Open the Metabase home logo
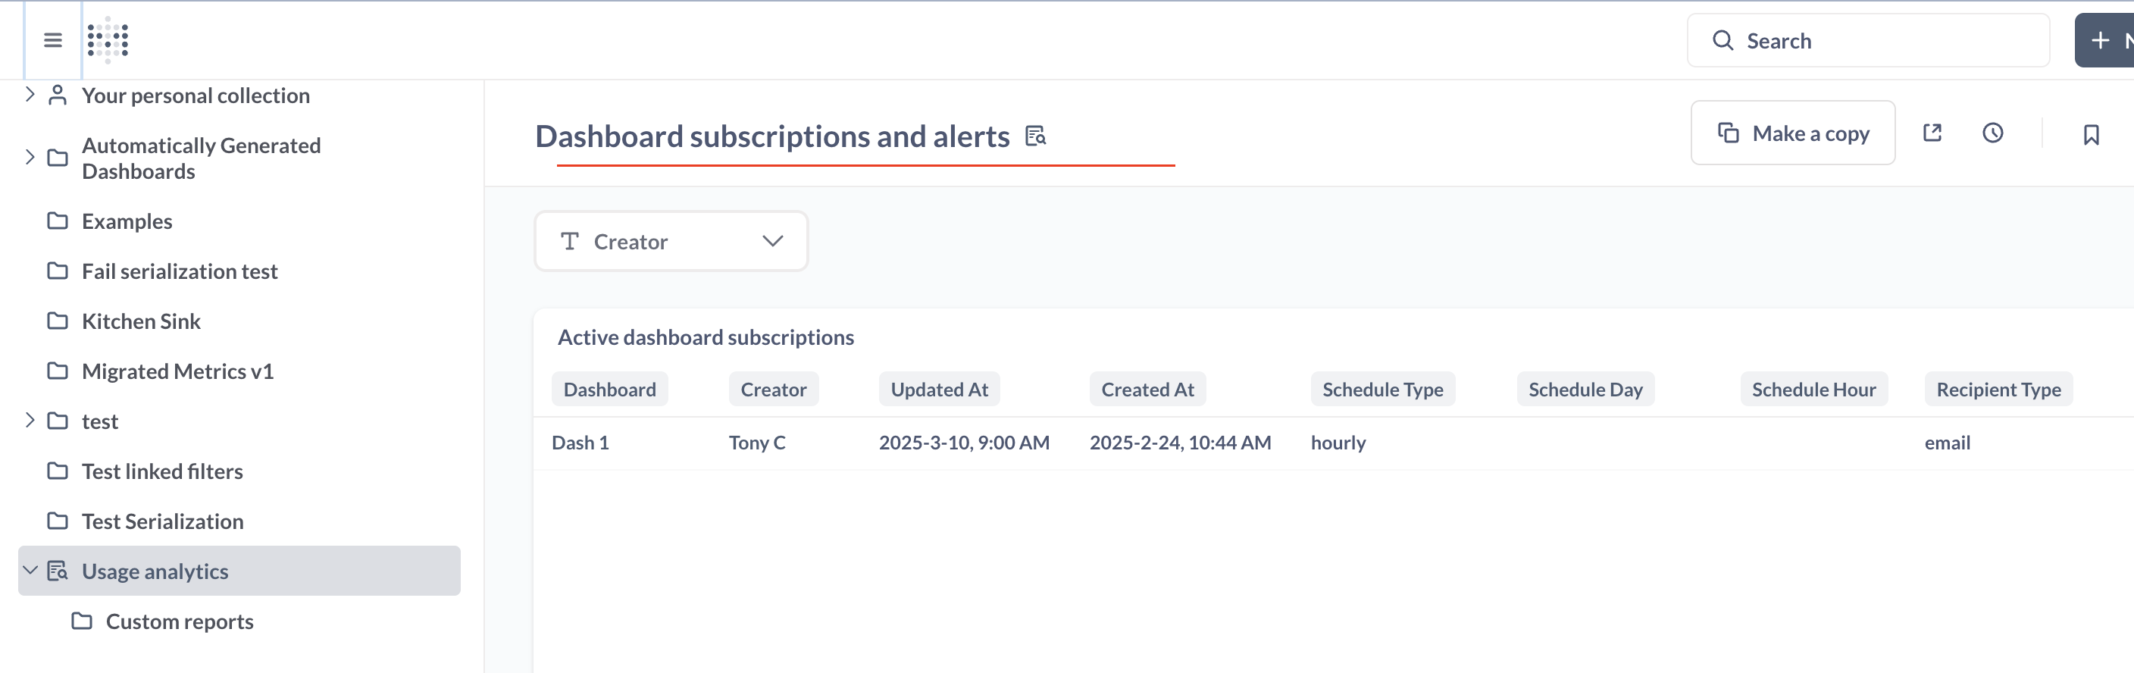This screenshot has width=2134, height=673. tap(108, 39)
